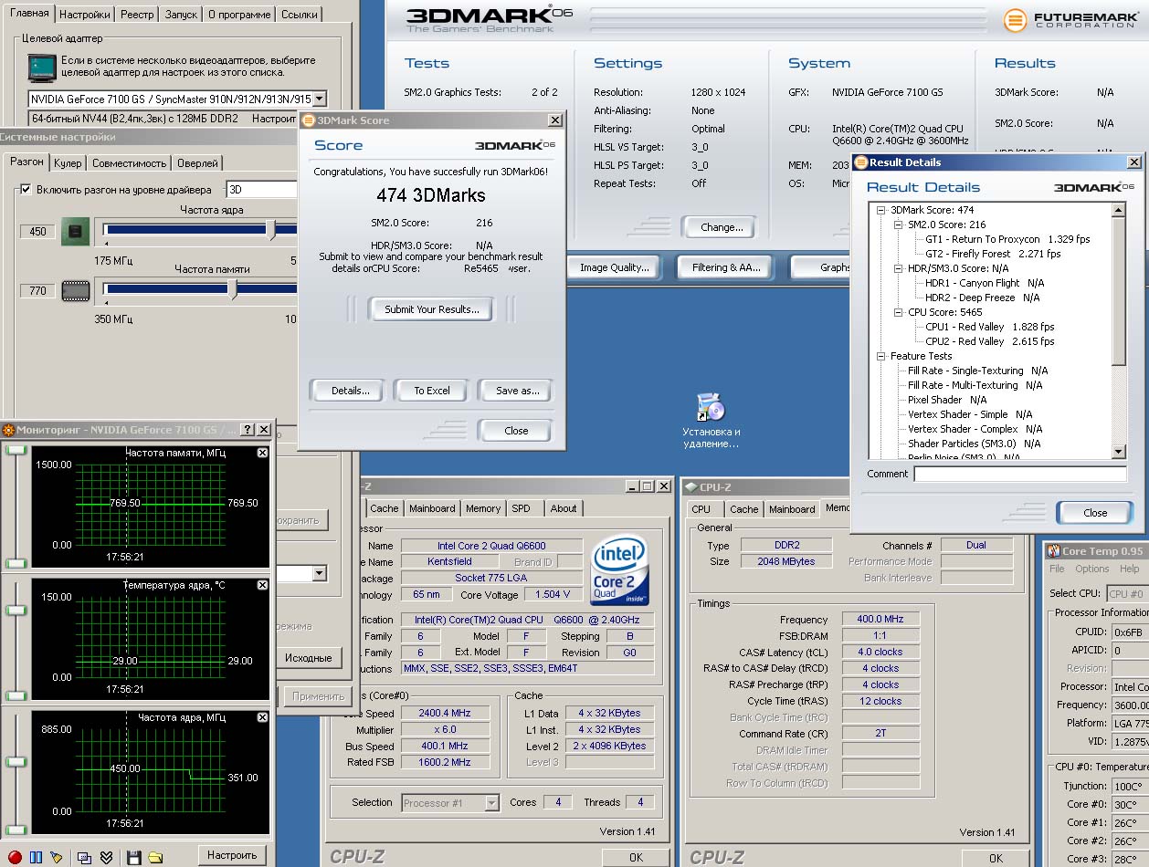This screenshot has width=1149, height=867.
Task: Click Save as... in 3DMark Score dialog
Action: click(518, 391)
